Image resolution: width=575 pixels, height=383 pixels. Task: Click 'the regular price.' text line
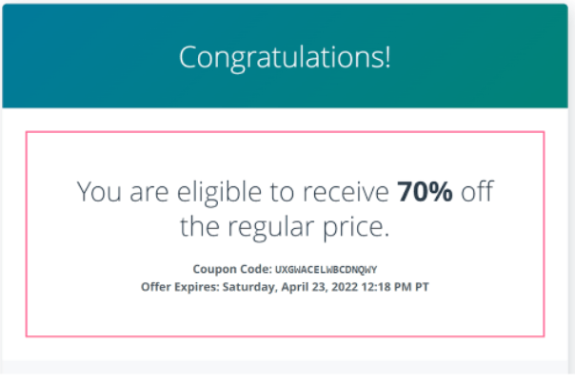(285, 228)
